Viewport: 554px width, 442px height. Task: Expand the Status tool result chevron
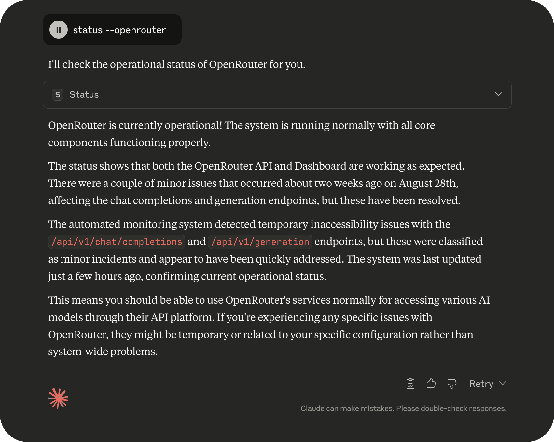498,94
